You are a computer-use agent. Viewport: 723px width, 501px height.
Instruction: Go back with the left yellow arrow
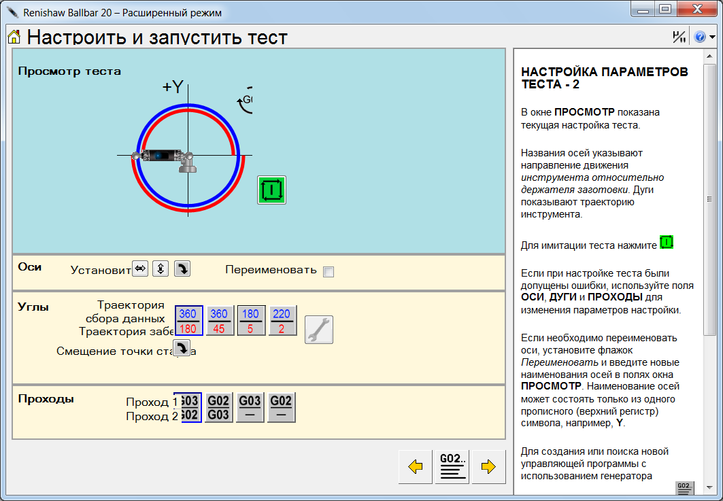click(416, 467)
